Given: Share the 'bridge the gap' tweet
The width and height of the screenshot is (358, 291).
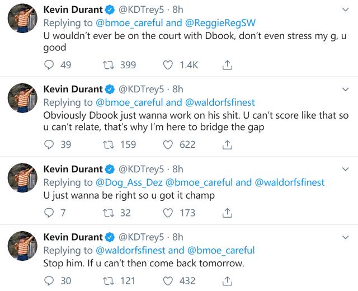Looking at the screenshot, I should pyautogui.click(x=227, y=144).
